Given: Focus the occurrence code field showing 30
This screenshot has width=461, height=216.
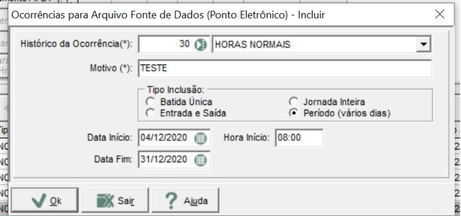Looking at the screenshot, I should point(167,45).
